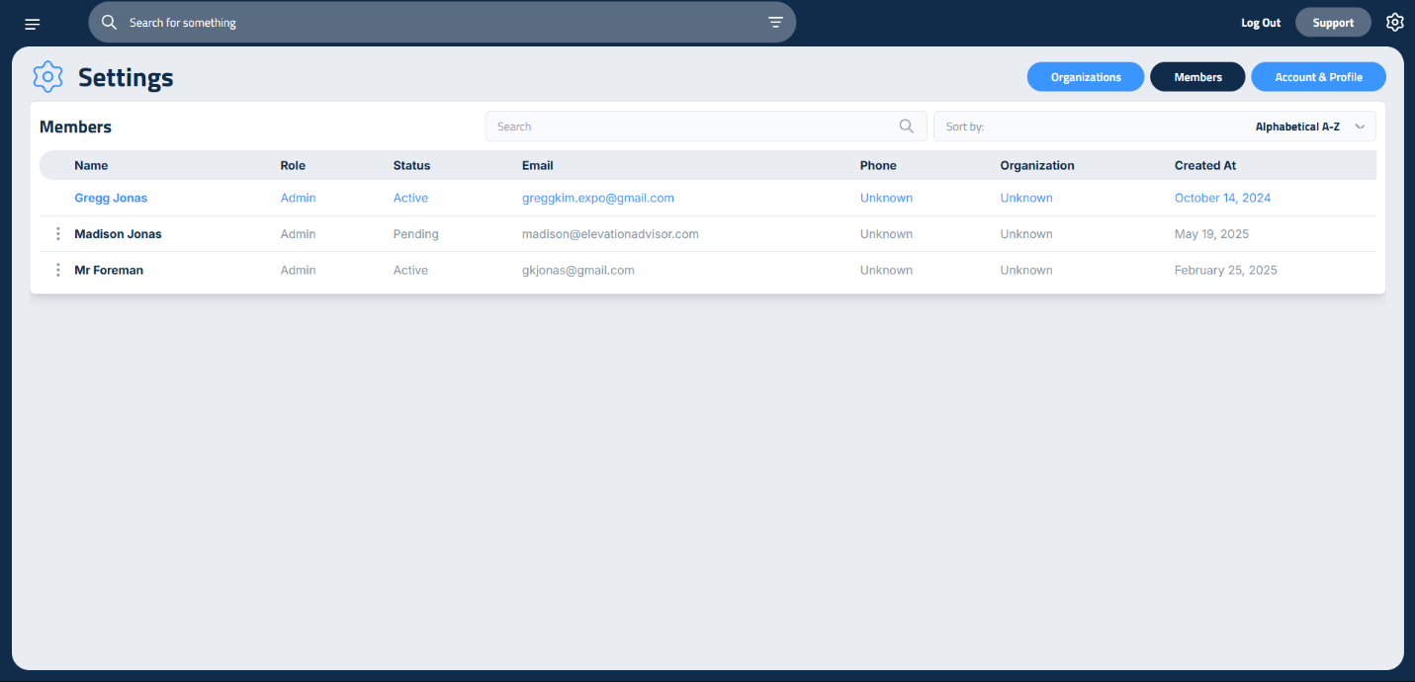Open the three-dot menu for Madison Jonas
This screenshot has width=1415, height=682.
pos(58,234)
